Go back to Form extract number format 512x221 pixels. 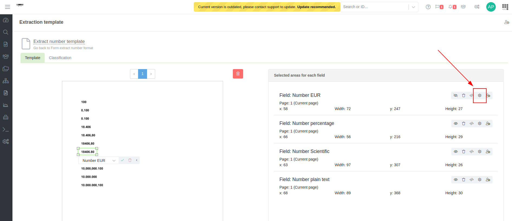point(63,48)
